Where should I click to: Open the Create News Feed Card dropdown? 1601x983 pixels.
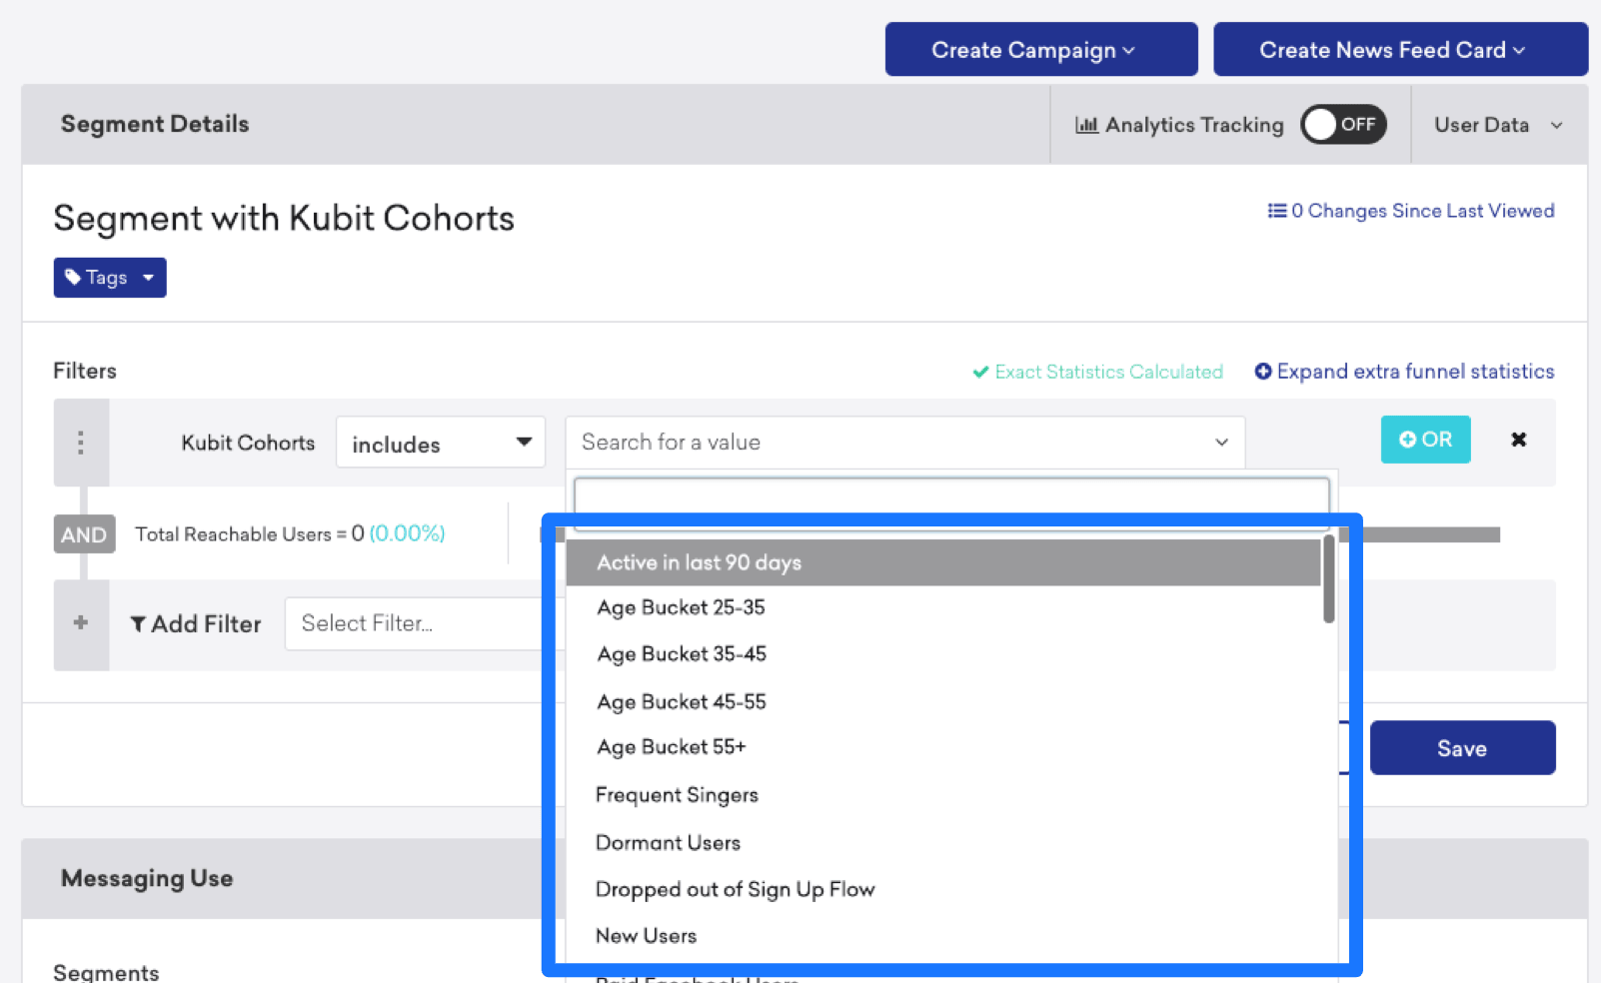pyautogui.click(x=1399, y=50)
